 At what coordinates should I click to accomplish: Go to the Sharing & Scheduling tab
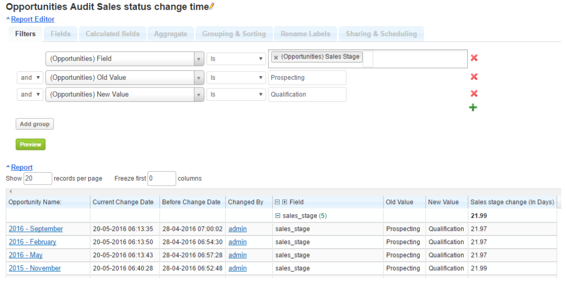[x=381, y=34]
